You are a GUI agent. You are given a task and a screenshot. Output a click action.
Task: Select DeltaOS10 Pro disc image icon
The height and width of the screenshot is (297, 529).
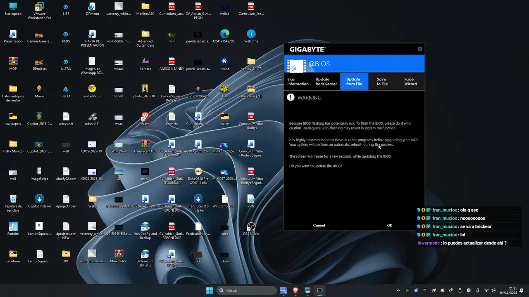(198, 176)
